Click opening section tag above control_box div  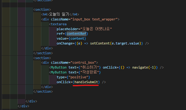[x=42, y=58]
